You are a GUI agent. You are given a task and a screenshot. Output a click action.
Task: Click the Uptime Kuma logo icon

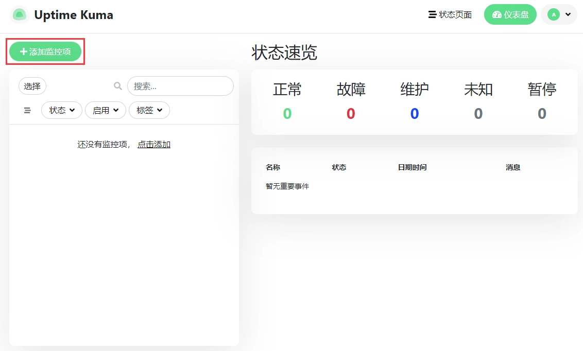point(19,14)
